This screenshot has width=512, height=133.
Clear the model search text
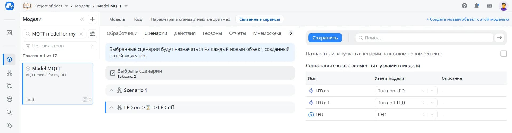(x=81, y=34)
